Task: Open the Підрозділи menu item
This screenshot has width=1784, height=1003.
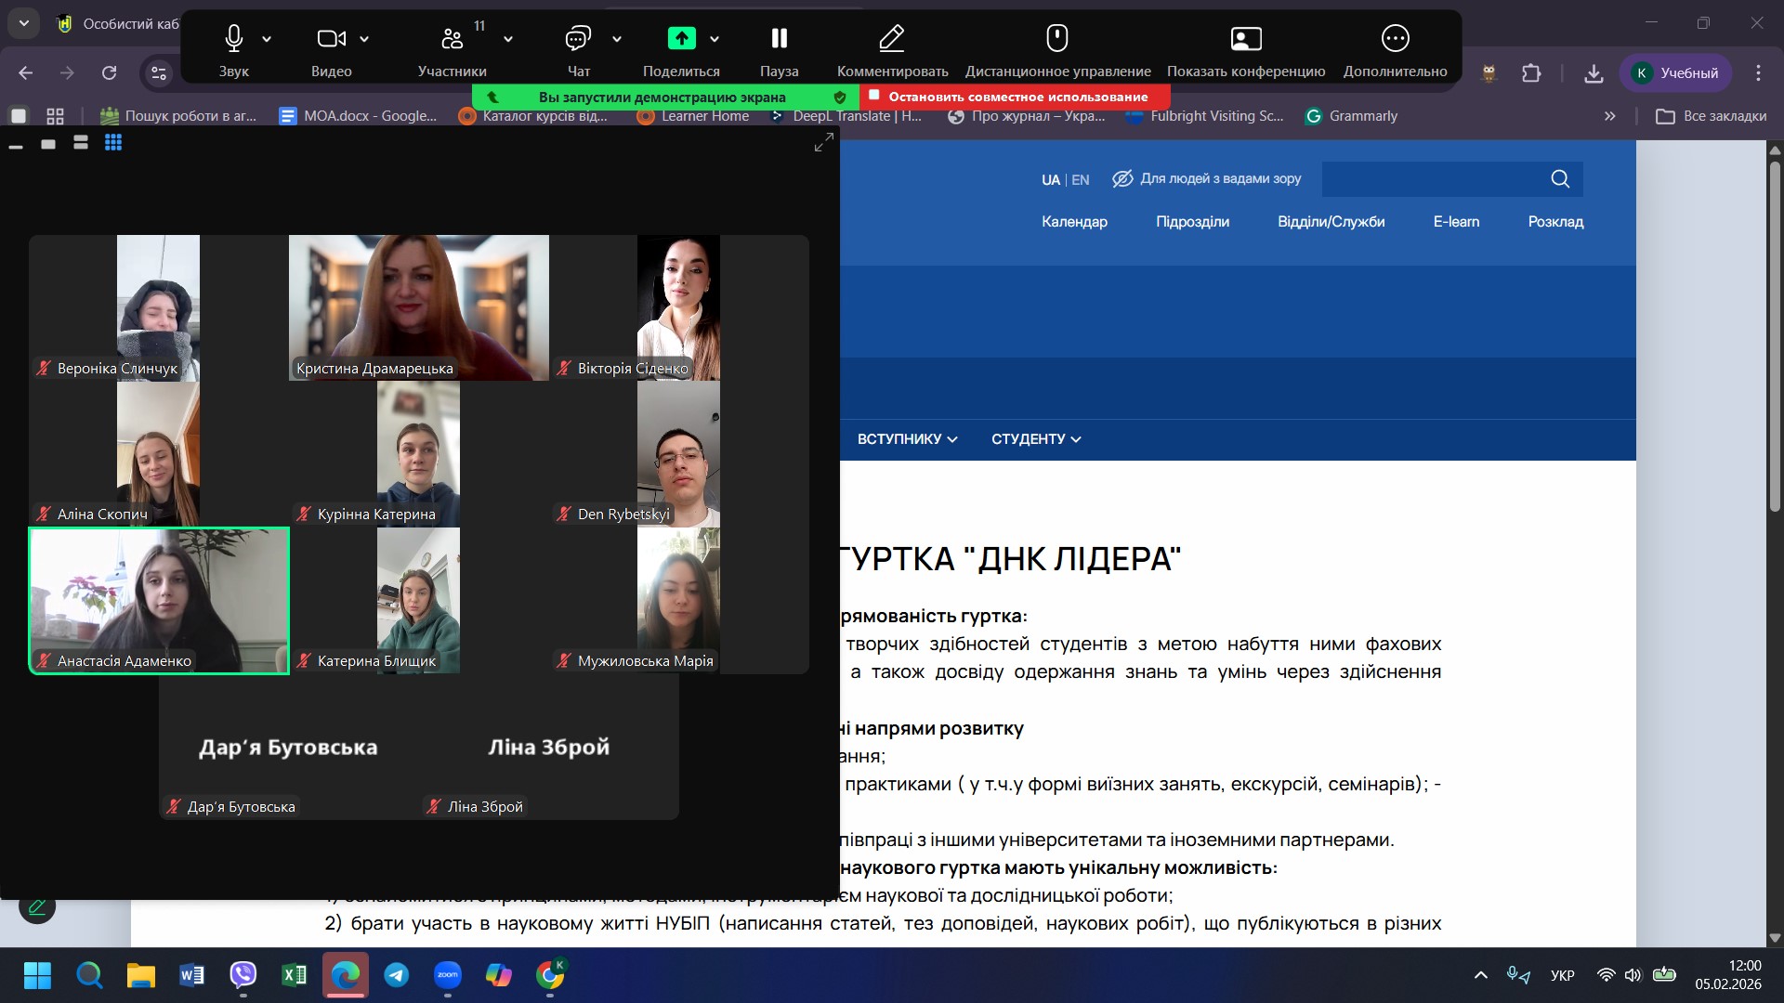Action: tap(1192, 222)
